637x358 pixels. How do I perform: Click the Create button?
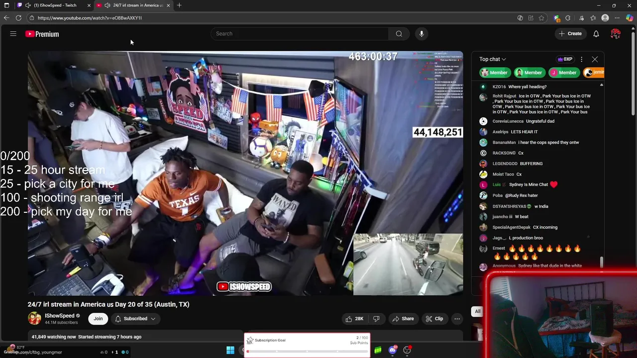[570, 34]
